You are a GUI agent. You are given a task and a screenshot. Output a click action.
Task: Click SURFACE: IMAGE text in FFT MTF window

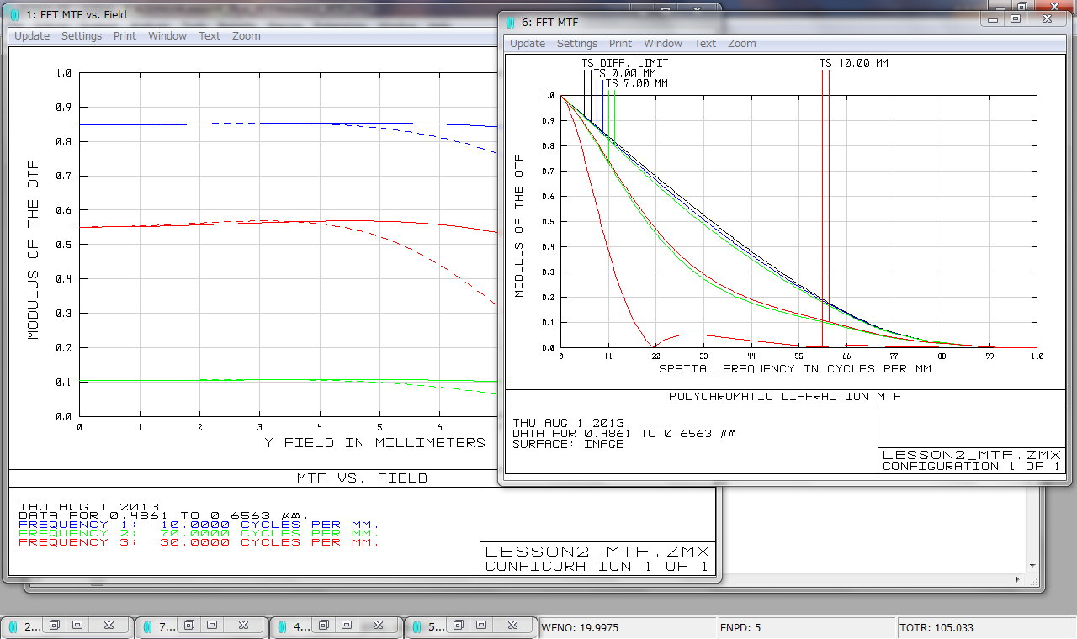(568, 444)
